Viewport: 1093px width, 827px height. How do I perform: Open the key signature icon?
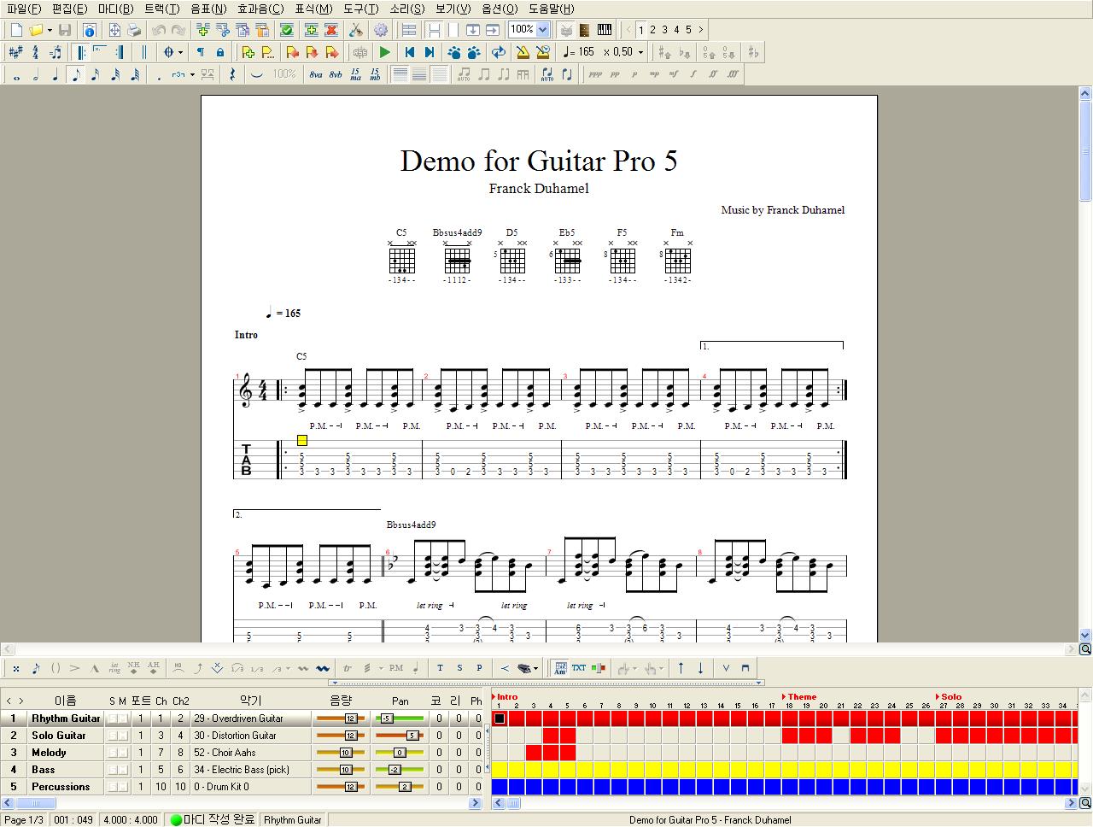coord(15,52)
